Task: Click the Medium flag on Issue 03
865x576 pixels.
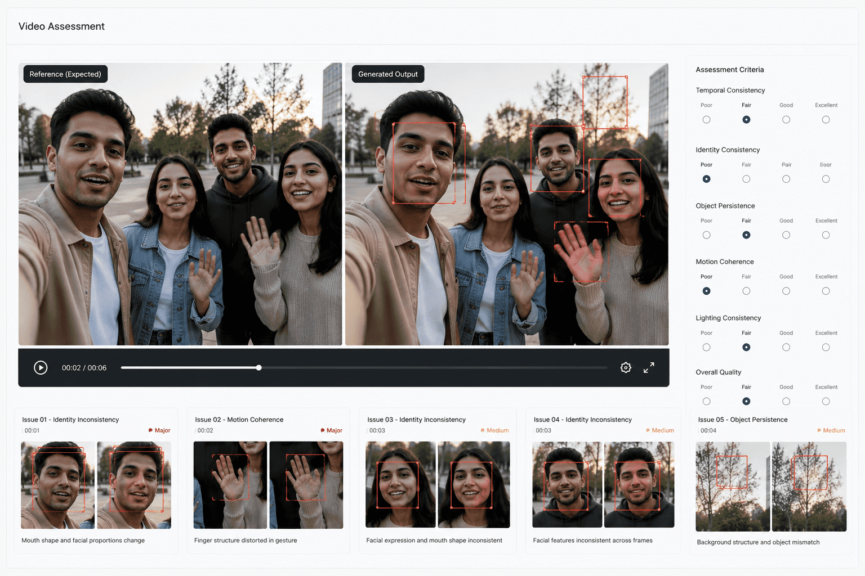Action: tap(494, 430)
